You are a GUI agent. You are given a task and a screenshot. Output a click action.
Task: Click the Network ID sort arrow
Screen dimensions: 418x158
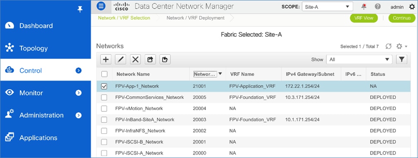click(220, 74)
